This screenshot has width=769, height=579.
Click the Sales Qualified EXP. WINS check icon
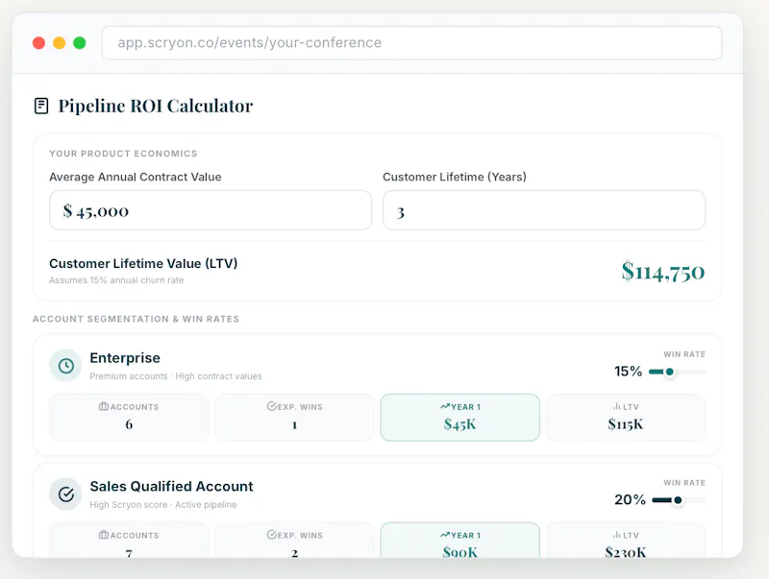(x=271, y=535)
